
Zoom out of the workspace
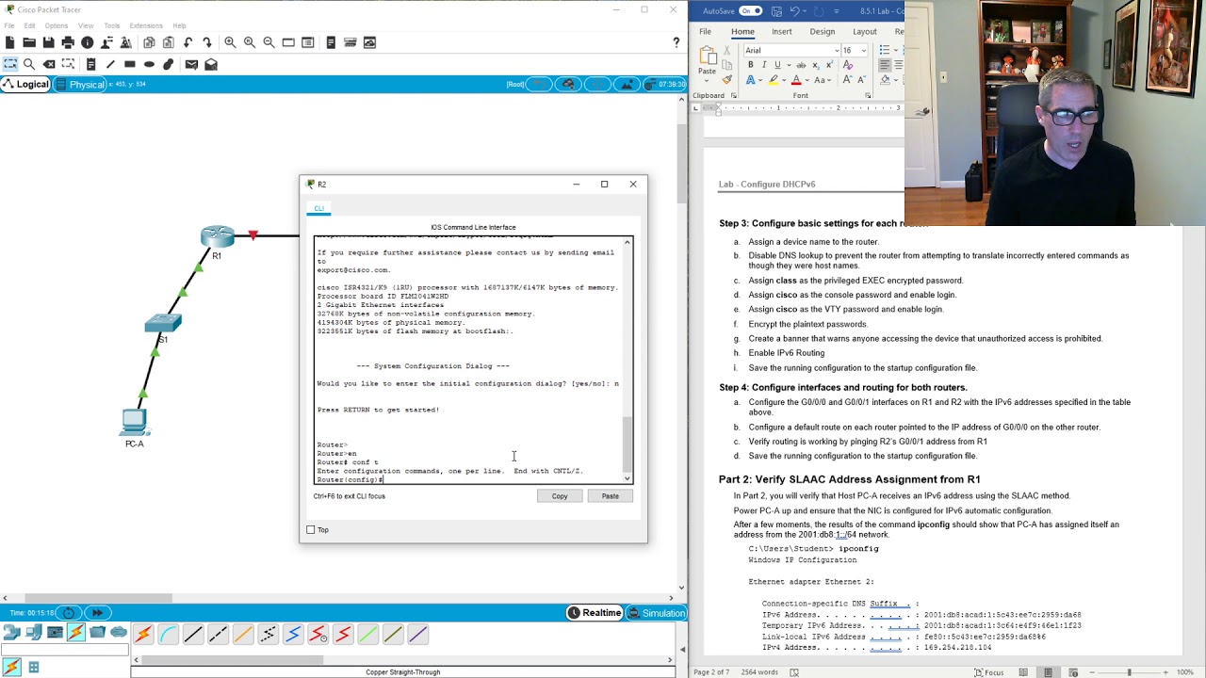point(269,42)
